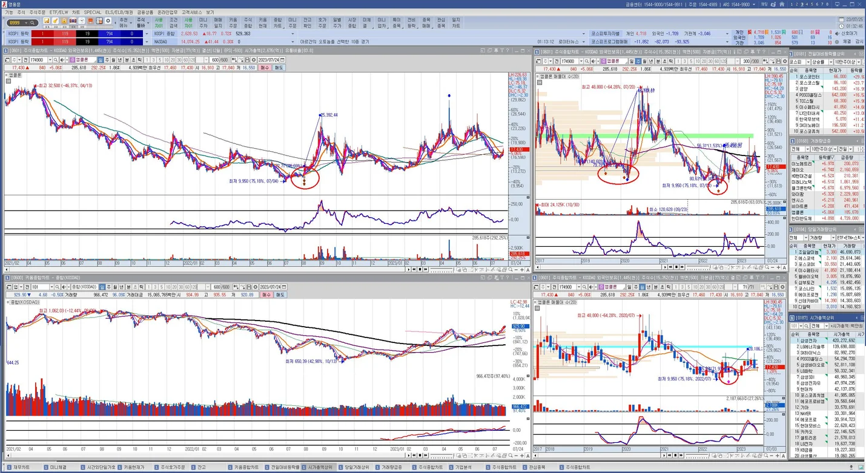Open the SPECIAL menu
The image size is (866, 473).
pyautogui.click(x=92, y=12)
